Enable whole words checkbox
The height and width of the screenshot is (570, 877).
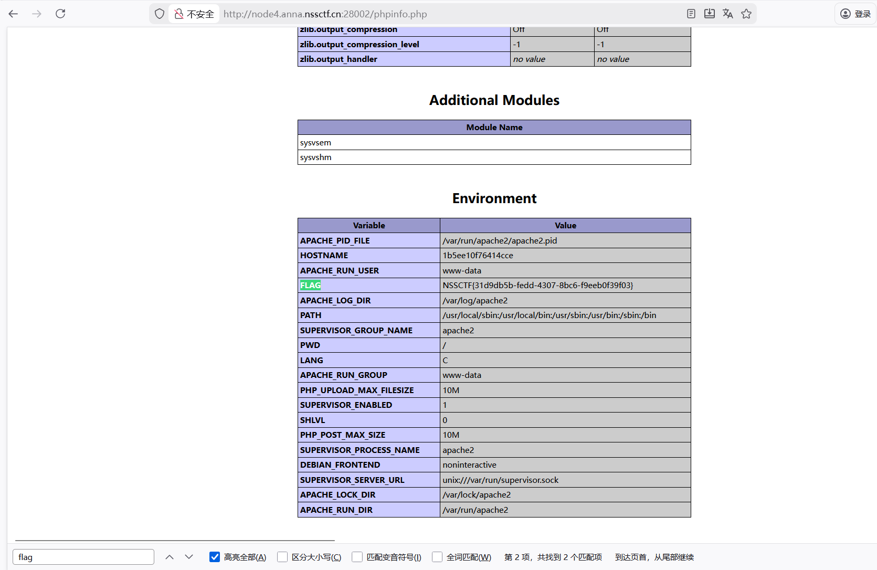(x=437, y=557)
